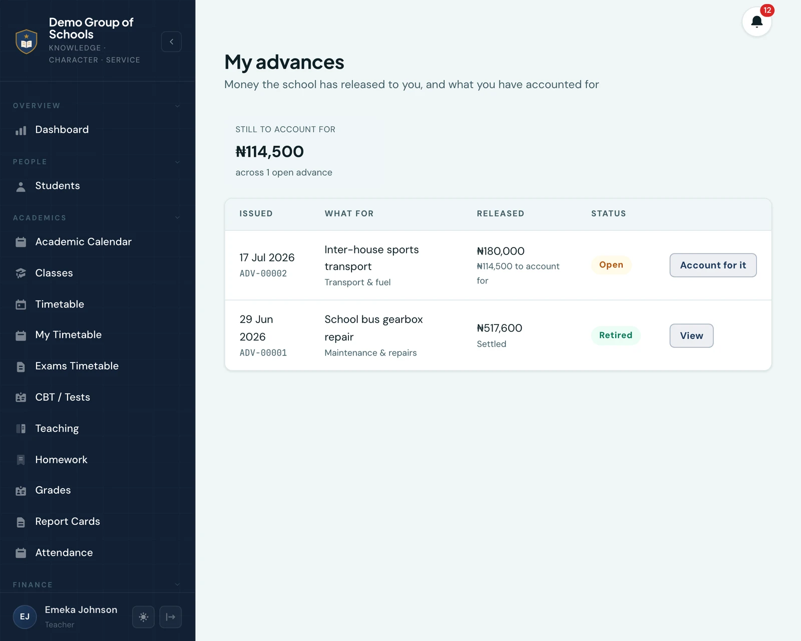This screenshot has width=801, height=641.
Task: Click the ₦180,000 released amount
Action: [501, 251]
